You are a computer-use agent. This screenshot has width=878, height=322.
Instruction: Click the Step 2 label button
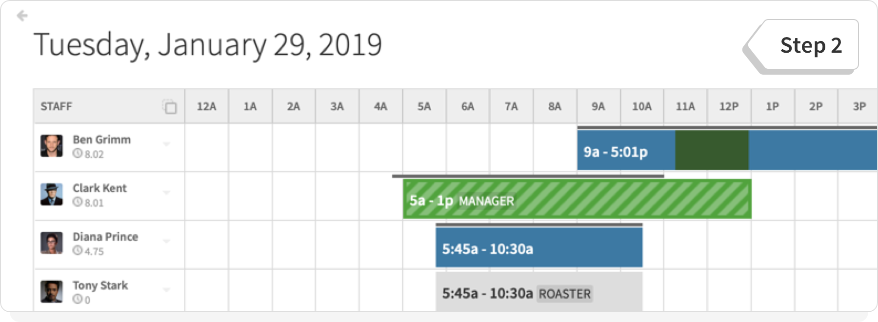pyautogui.click(x=810, y=45)
